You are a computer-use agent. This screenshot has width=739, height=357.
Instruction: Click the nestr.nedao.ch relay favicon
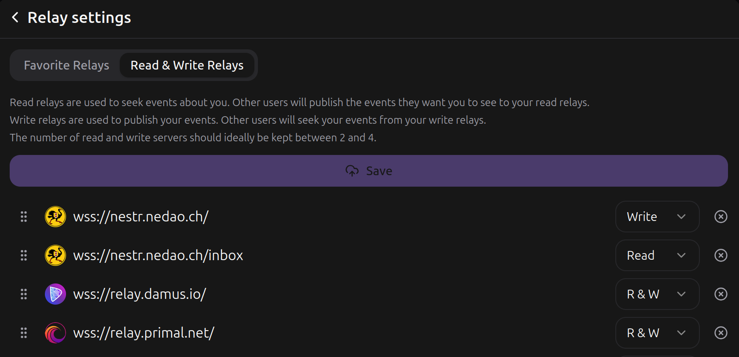[55, 216]
